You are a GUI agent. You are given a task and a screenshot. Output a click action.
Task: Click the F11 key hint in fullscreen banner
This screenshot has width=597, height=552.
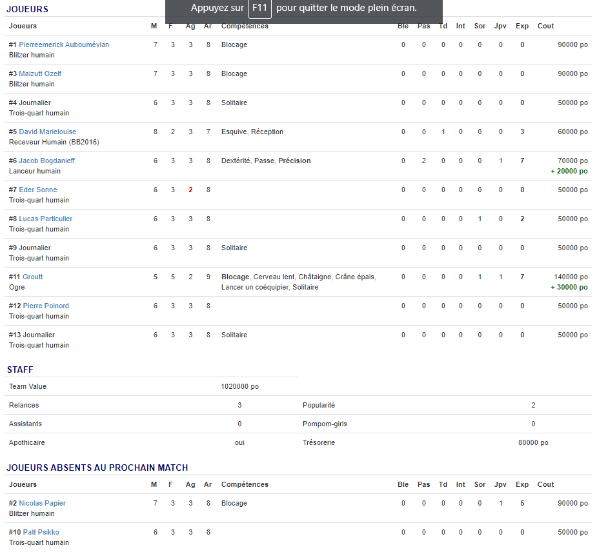259,8
